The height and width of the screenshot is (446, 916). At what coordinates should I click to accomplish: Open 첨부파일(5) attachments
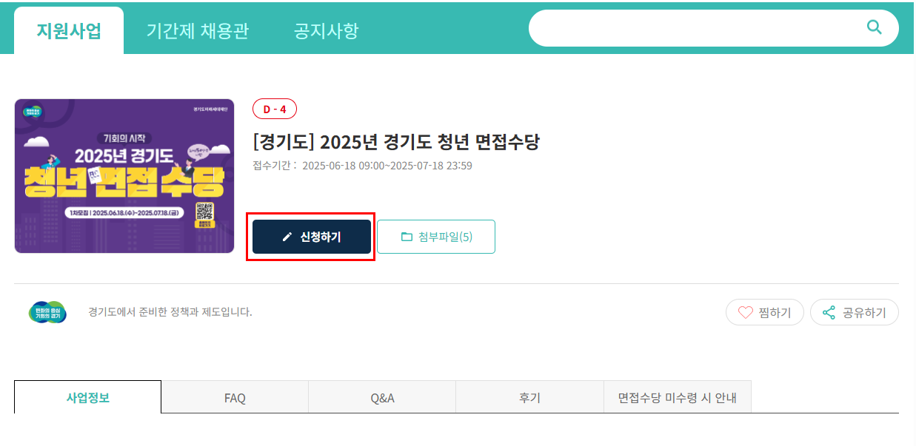click(x=436, y=236)
